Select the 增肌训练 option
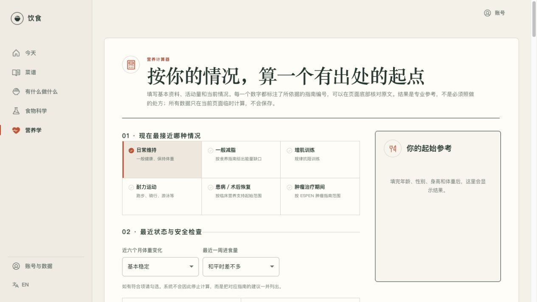Screen dimensions: 537x302 (320, 159)
